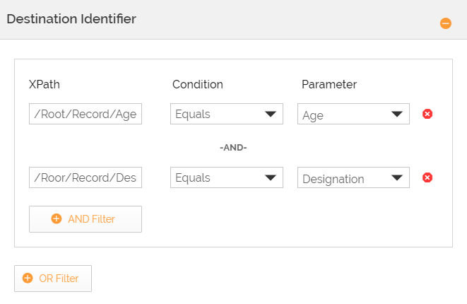Collapse the Destination Identifier panel
The image size is (467, 304).
(446, 23)
